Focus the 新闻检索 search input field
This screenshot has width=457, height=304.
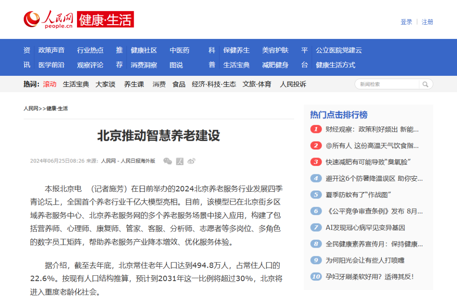click(386, 84)
